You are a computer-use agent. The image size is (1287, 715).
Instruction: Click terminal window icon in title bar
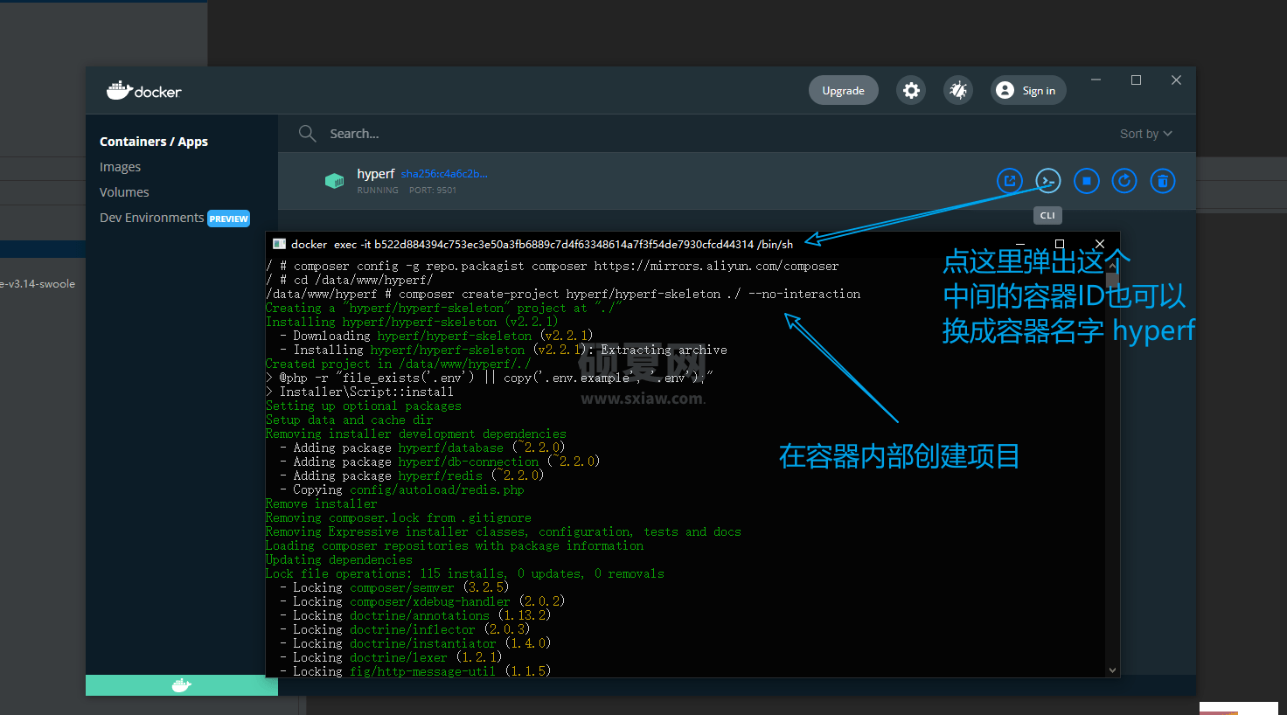(279, 244)
